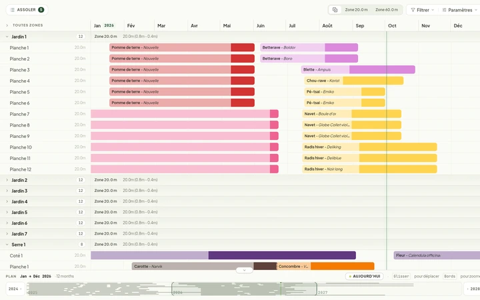480x300 pixels.
Task: Select the Zone 20.0 m toggle option
Action: point(356,10)
